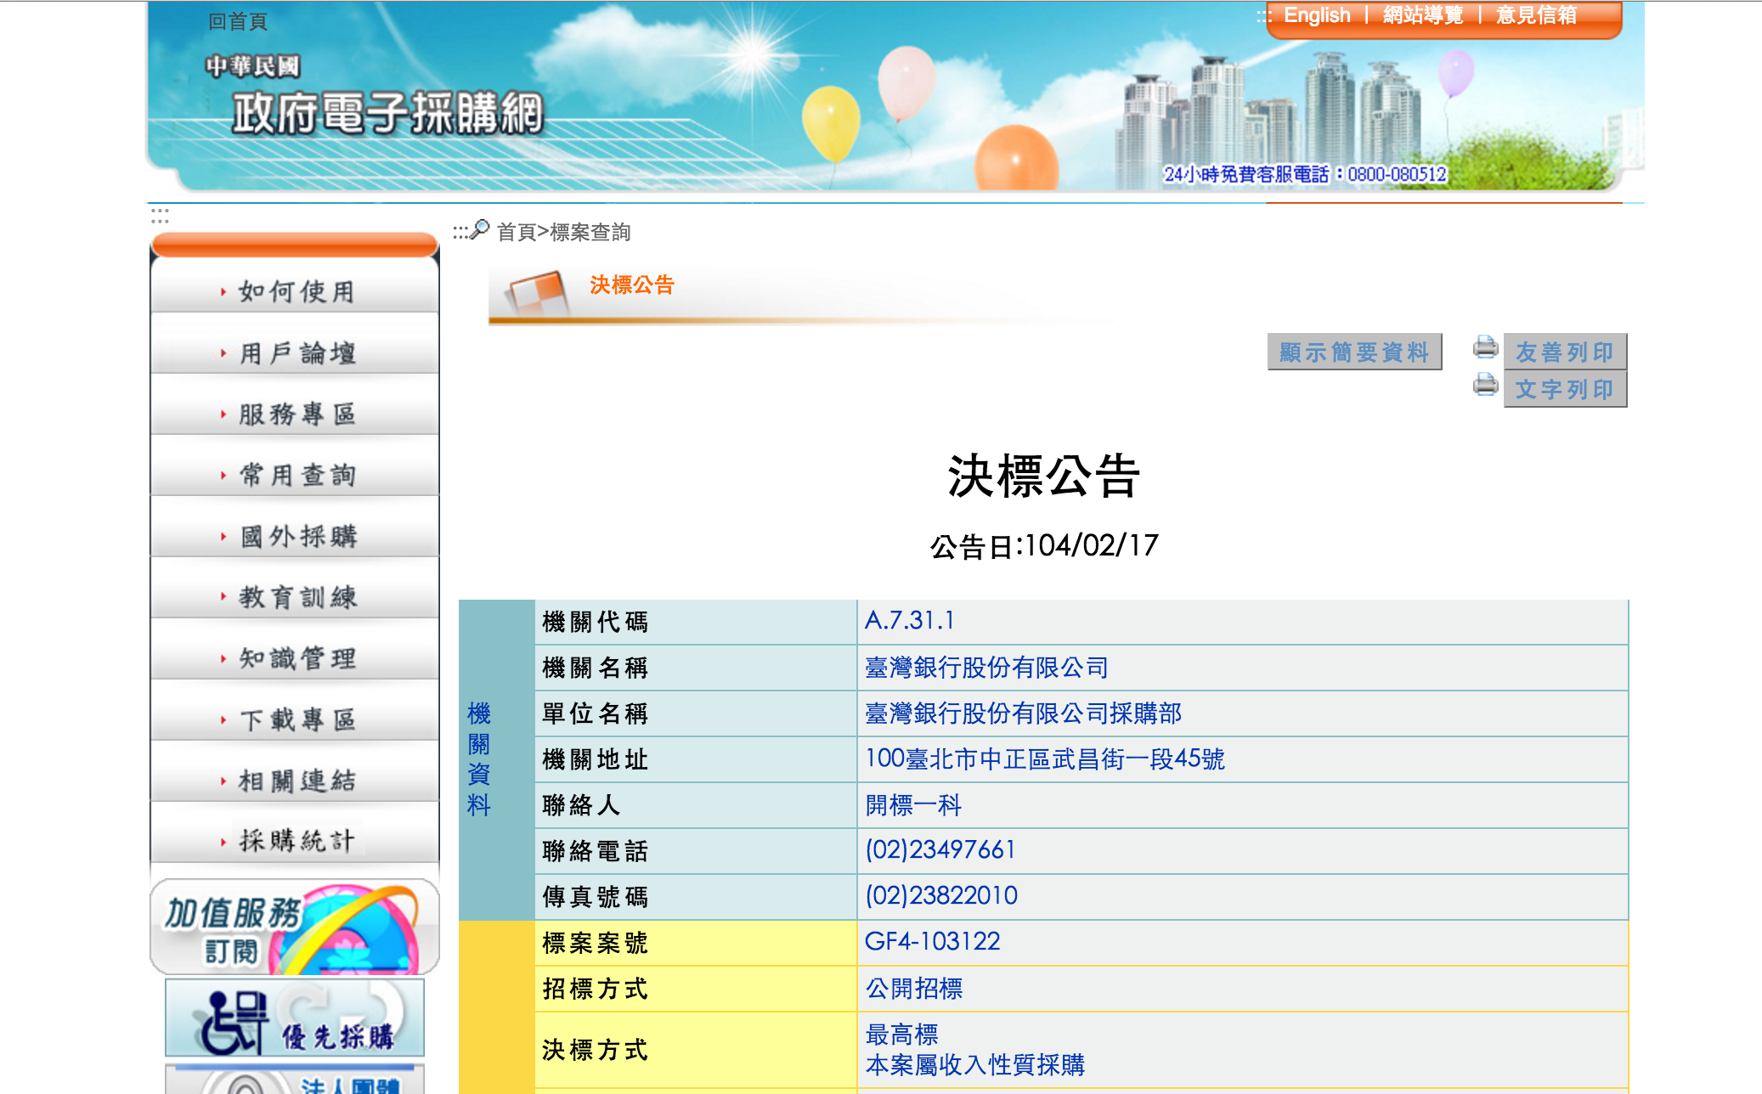Click the 決標公告 header folder icon
This screenshot has height=1094, width=1762.
[537, 293]
